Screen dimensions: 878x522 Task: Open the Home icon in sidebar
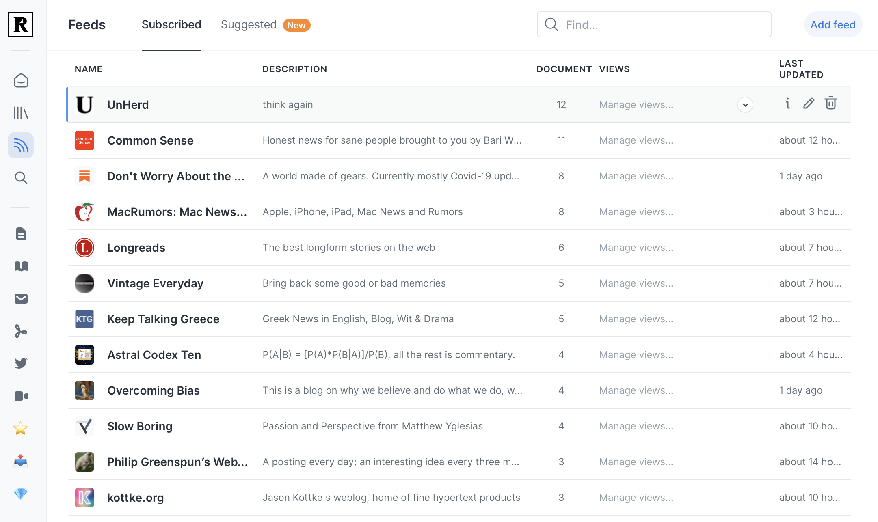pos(21,80)
